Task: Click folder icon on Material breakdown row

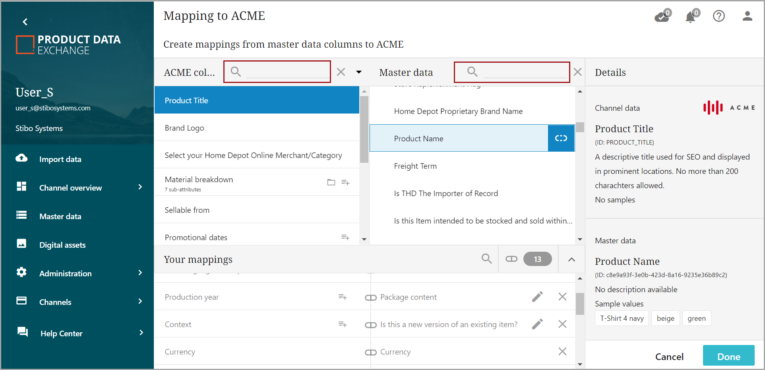Action: [331, 182]
